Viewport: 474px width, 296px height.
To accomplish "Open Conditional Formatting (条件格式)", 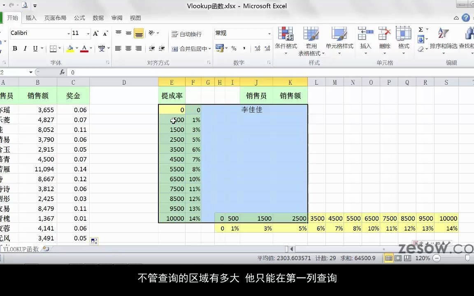I will 286,39.
